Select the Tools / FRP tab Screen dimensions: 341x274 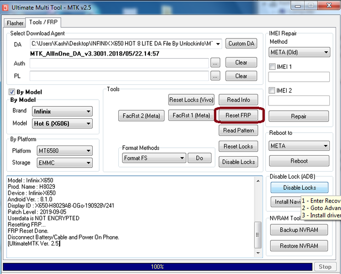click(x=43, y=22)
